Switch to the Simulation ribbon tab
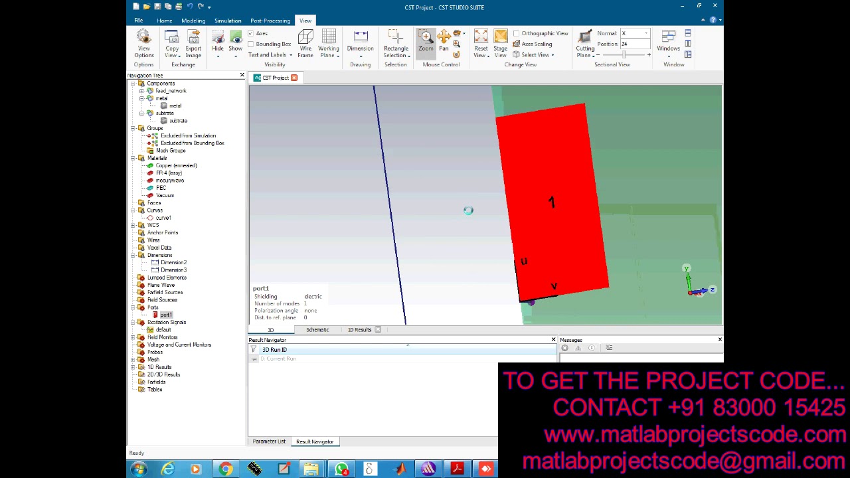 (228, 21)
